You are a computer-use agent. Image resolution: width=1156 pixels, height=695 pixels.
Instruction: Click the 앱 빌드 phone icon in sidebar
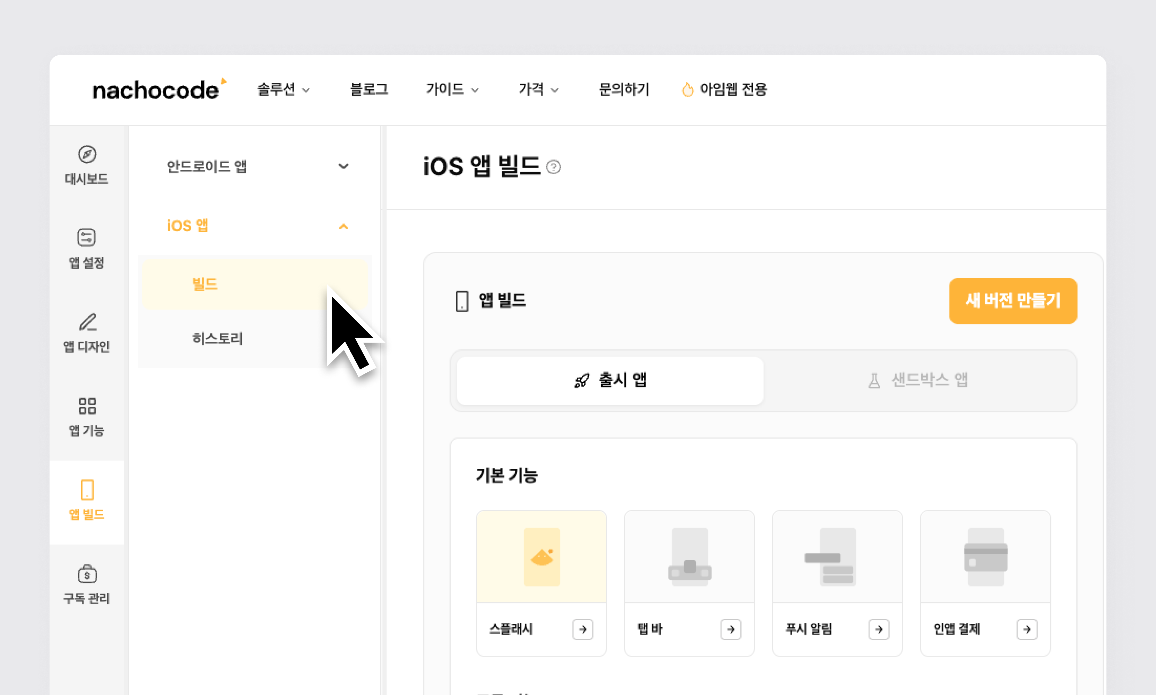coord(87,490)
